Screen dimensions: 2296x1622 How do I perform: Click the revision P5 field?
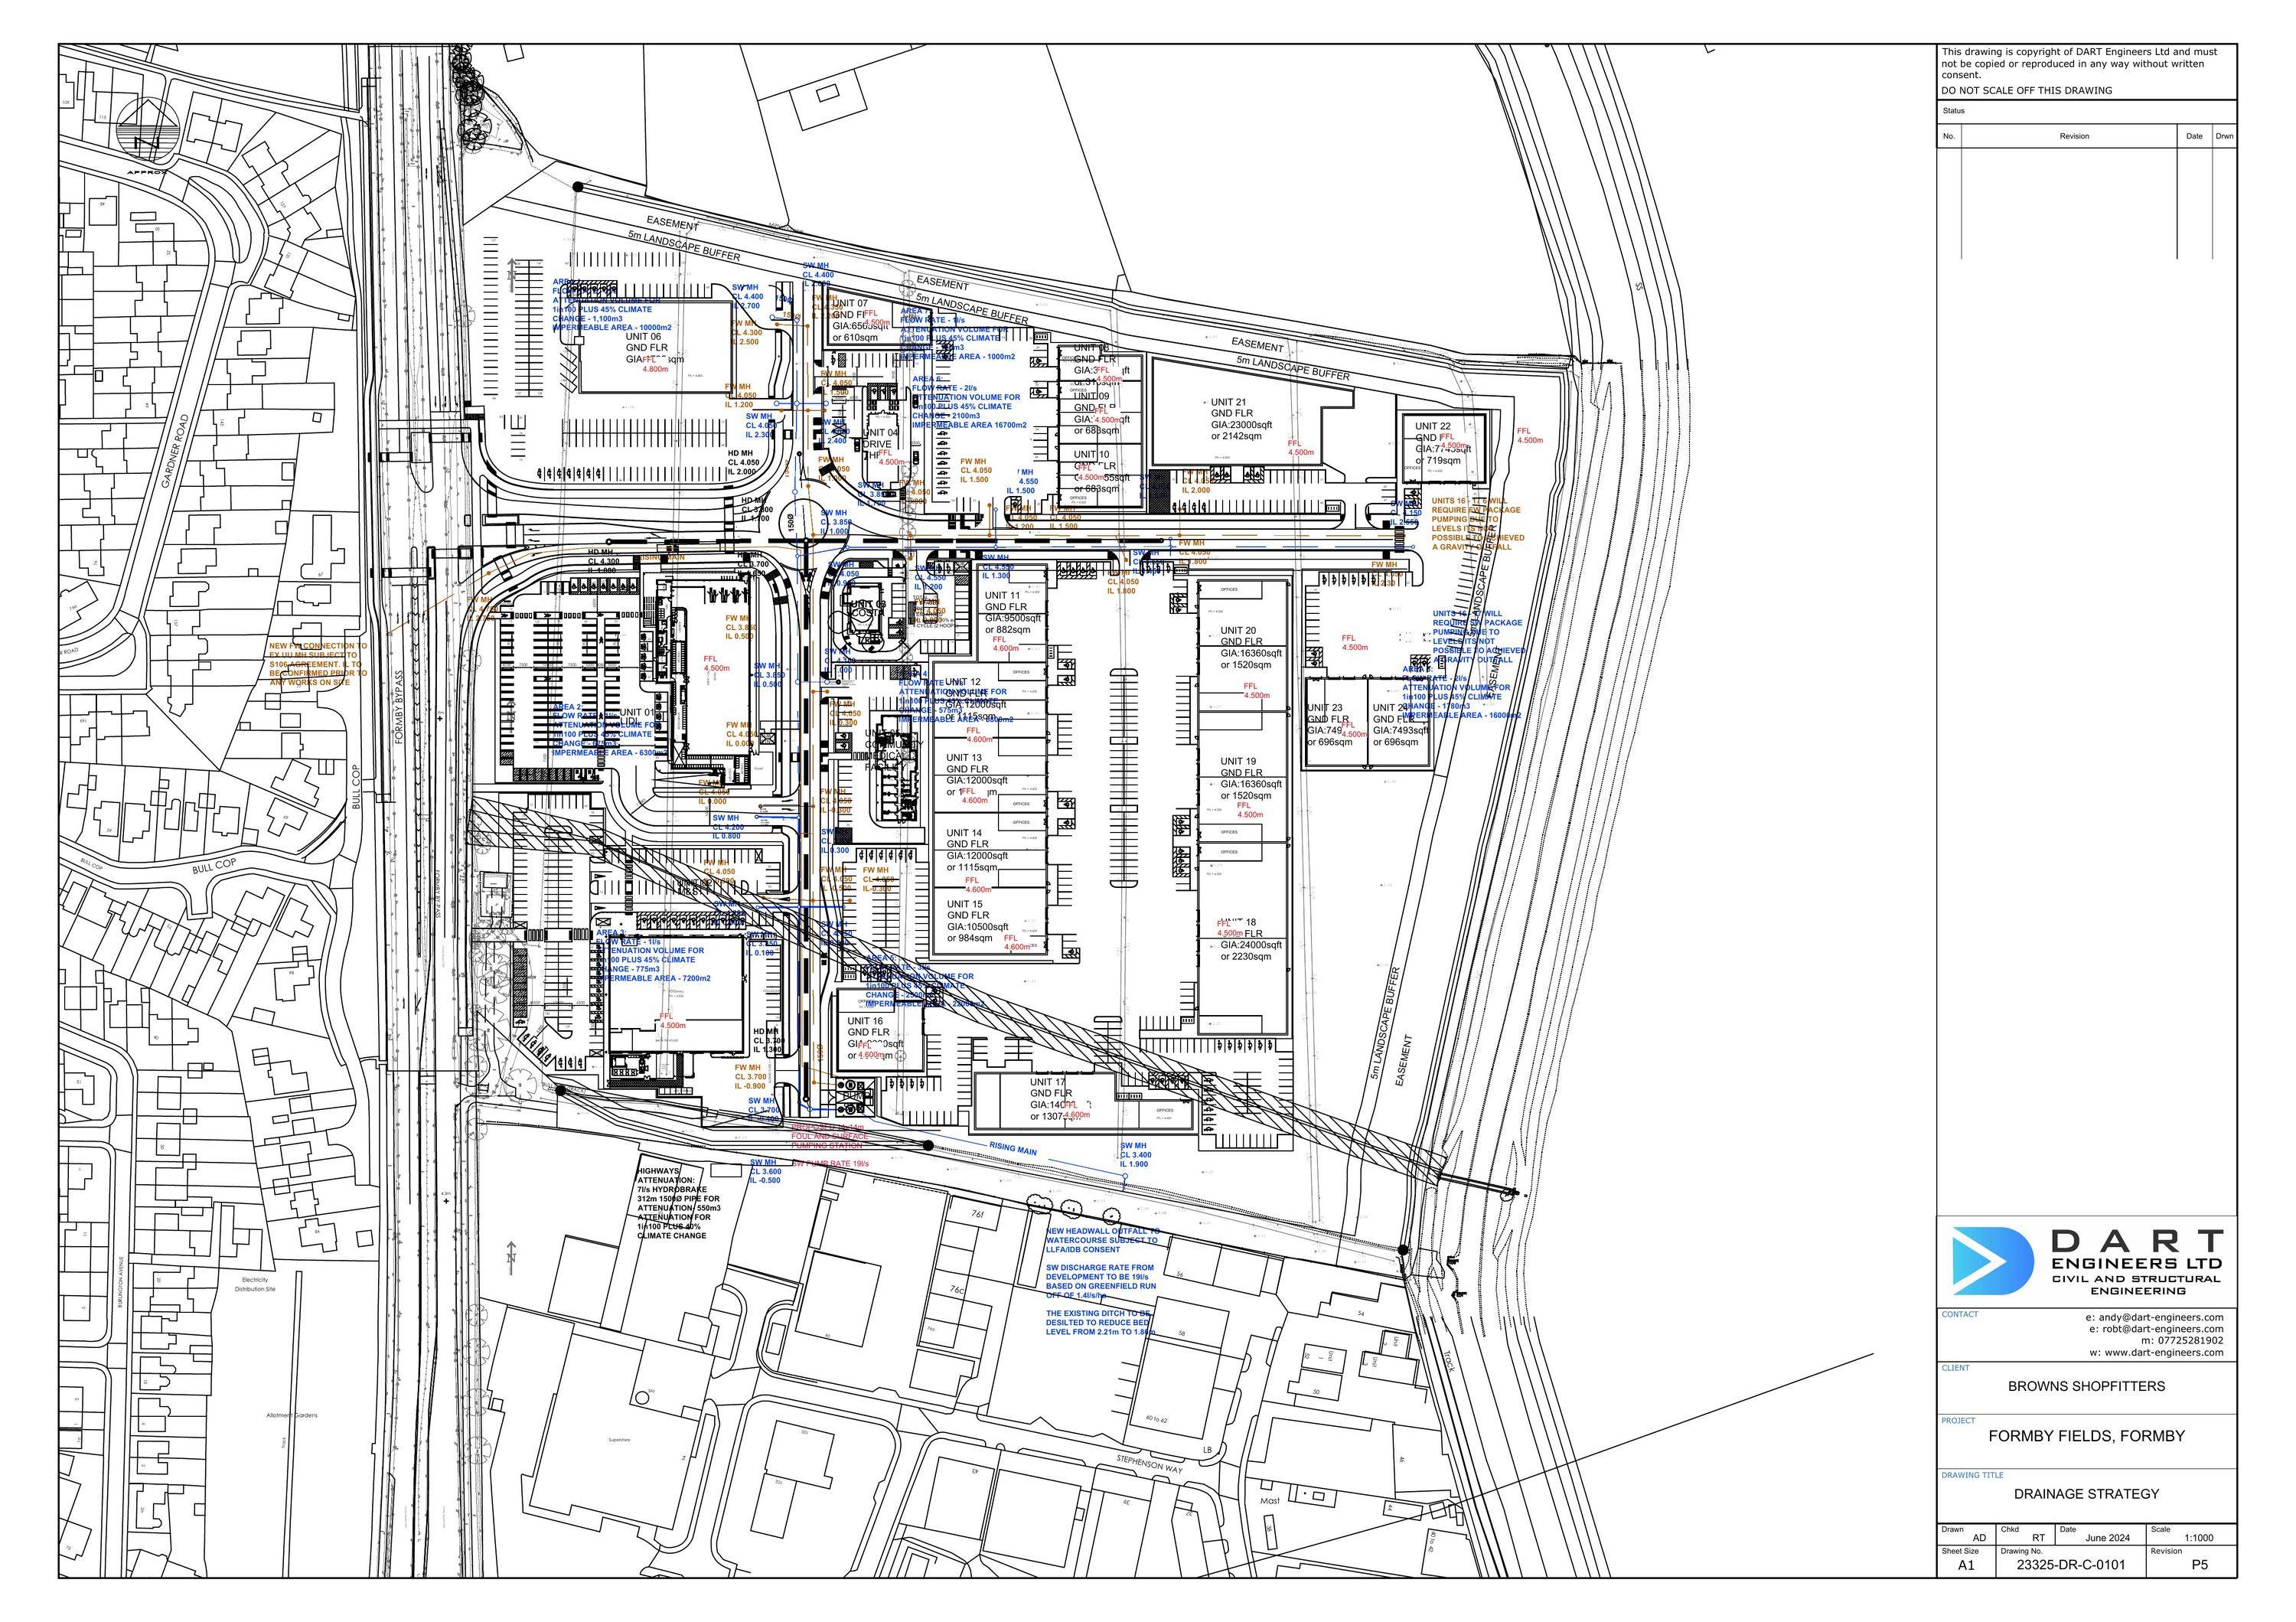coord(2199,1565)
